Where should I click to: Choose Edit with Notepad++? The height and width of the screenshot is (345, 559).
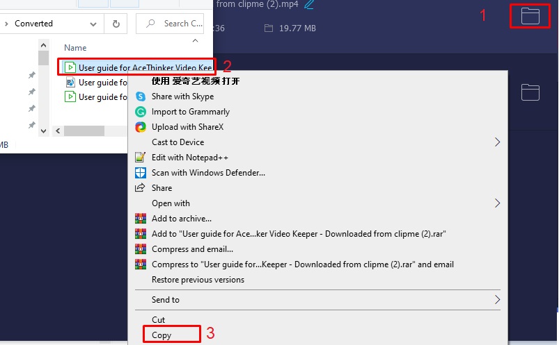coord(189,158)
